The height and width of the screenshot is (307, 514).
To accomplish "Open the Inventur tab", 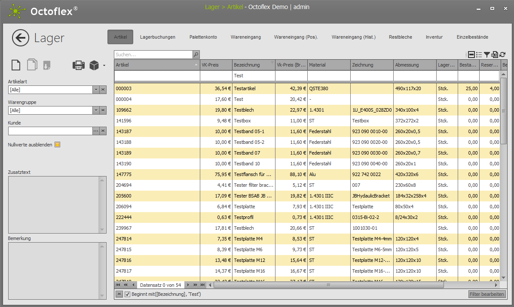I will (434, 37).
